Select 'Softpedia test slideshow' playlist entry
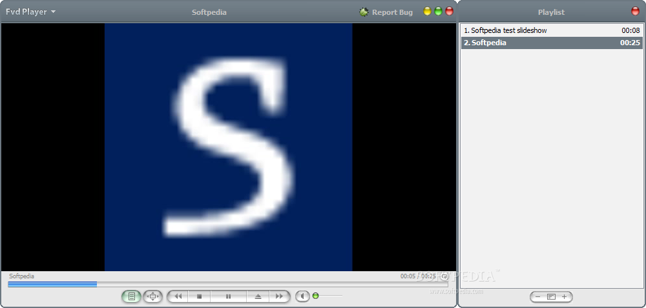Image resolution: width=646 pixels, height=308 pixels. (552, 30)
